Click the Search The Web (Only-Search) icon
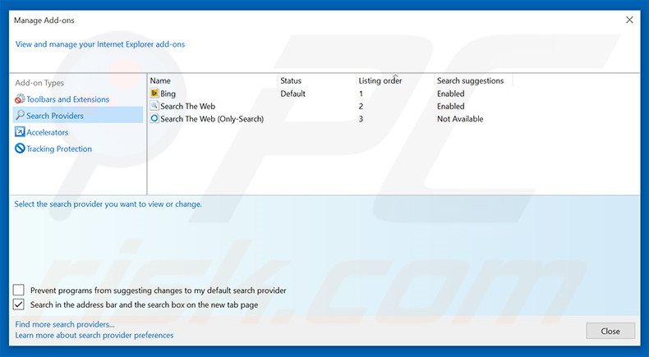 click(154, 119)
